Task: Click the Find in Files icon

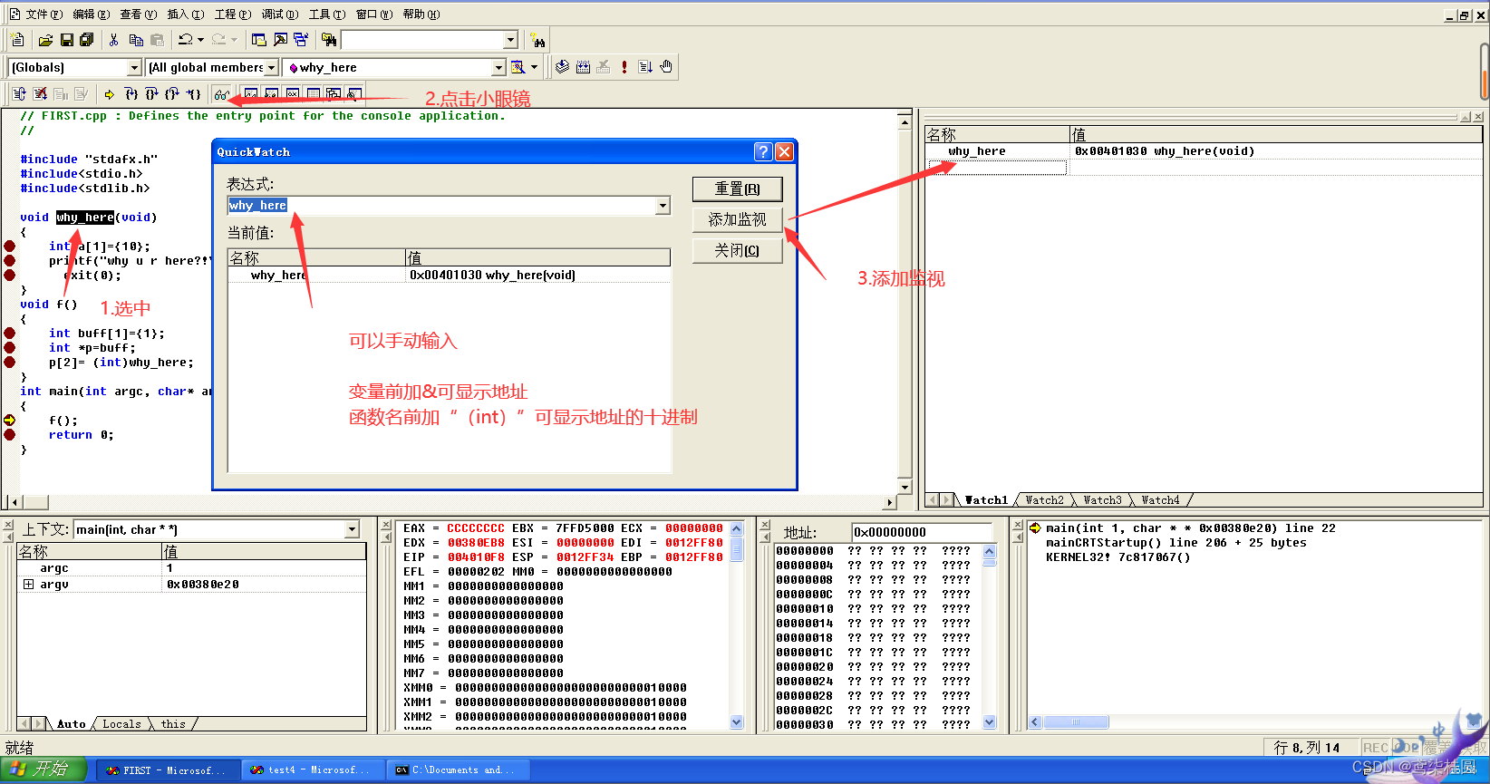Action: (x=329, y=40)
